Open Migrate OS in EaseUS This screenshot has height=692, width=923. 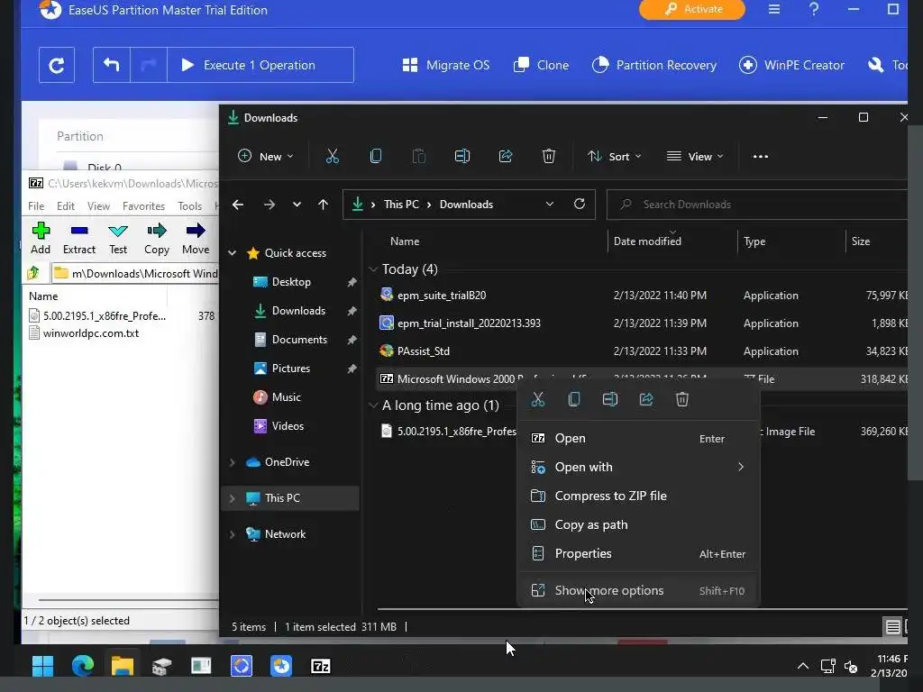coord(445,65)
